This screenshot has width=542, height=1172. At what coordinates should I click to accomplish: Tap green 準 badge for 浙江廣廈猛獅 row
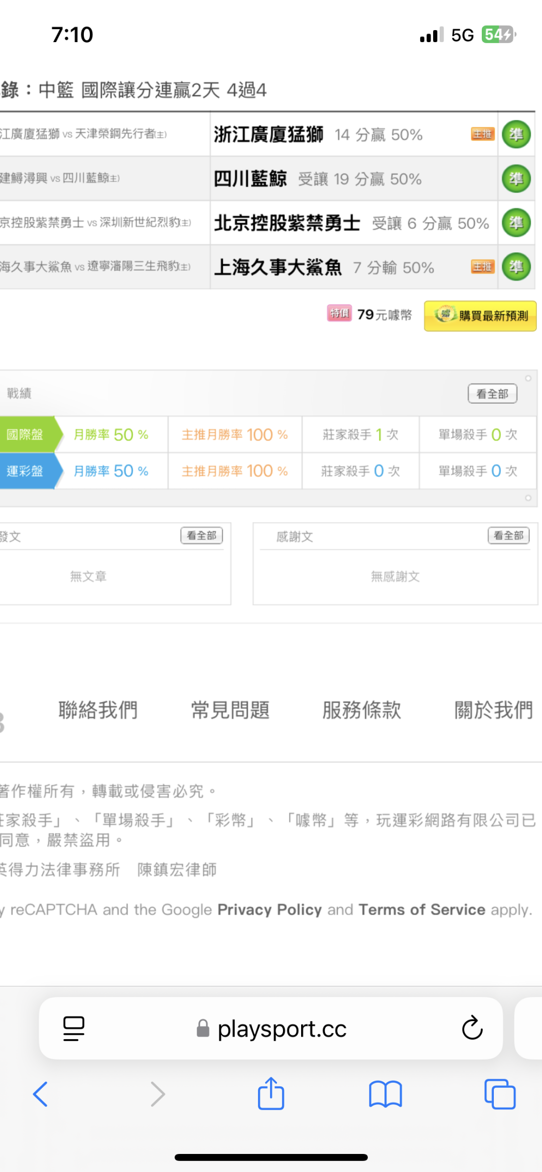coord(516,134)
